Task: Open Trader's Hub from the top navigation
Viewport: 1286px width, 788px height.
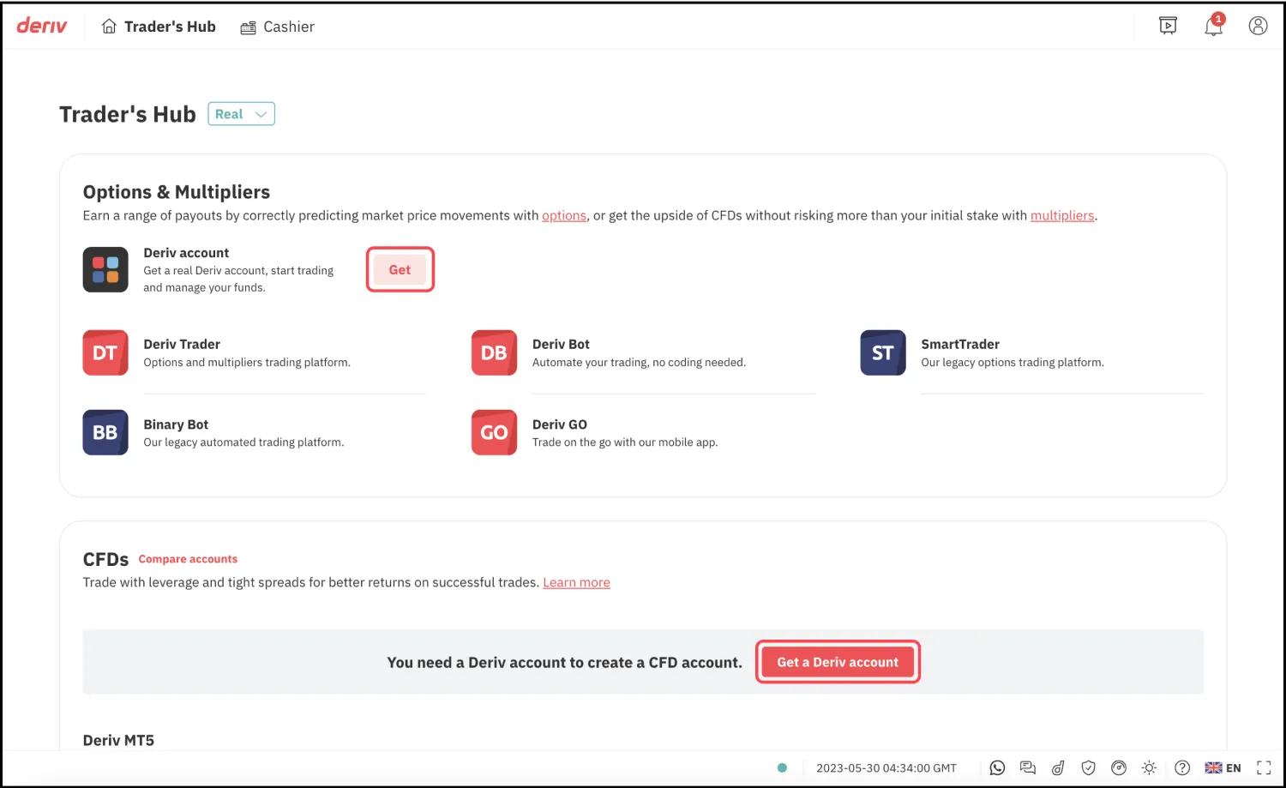Action: coord(159,27)
